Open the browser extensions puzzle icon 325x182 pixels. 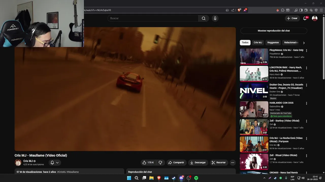[x=283, y=10]
